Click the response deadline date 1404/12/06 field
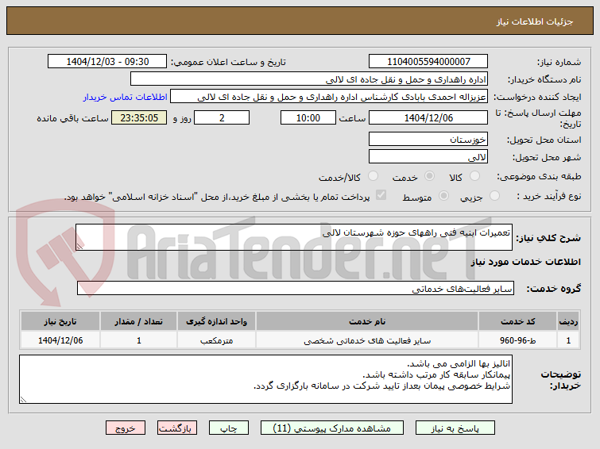Image resolution: width=600 pixels, height=449 pixels. pos(428,117)
